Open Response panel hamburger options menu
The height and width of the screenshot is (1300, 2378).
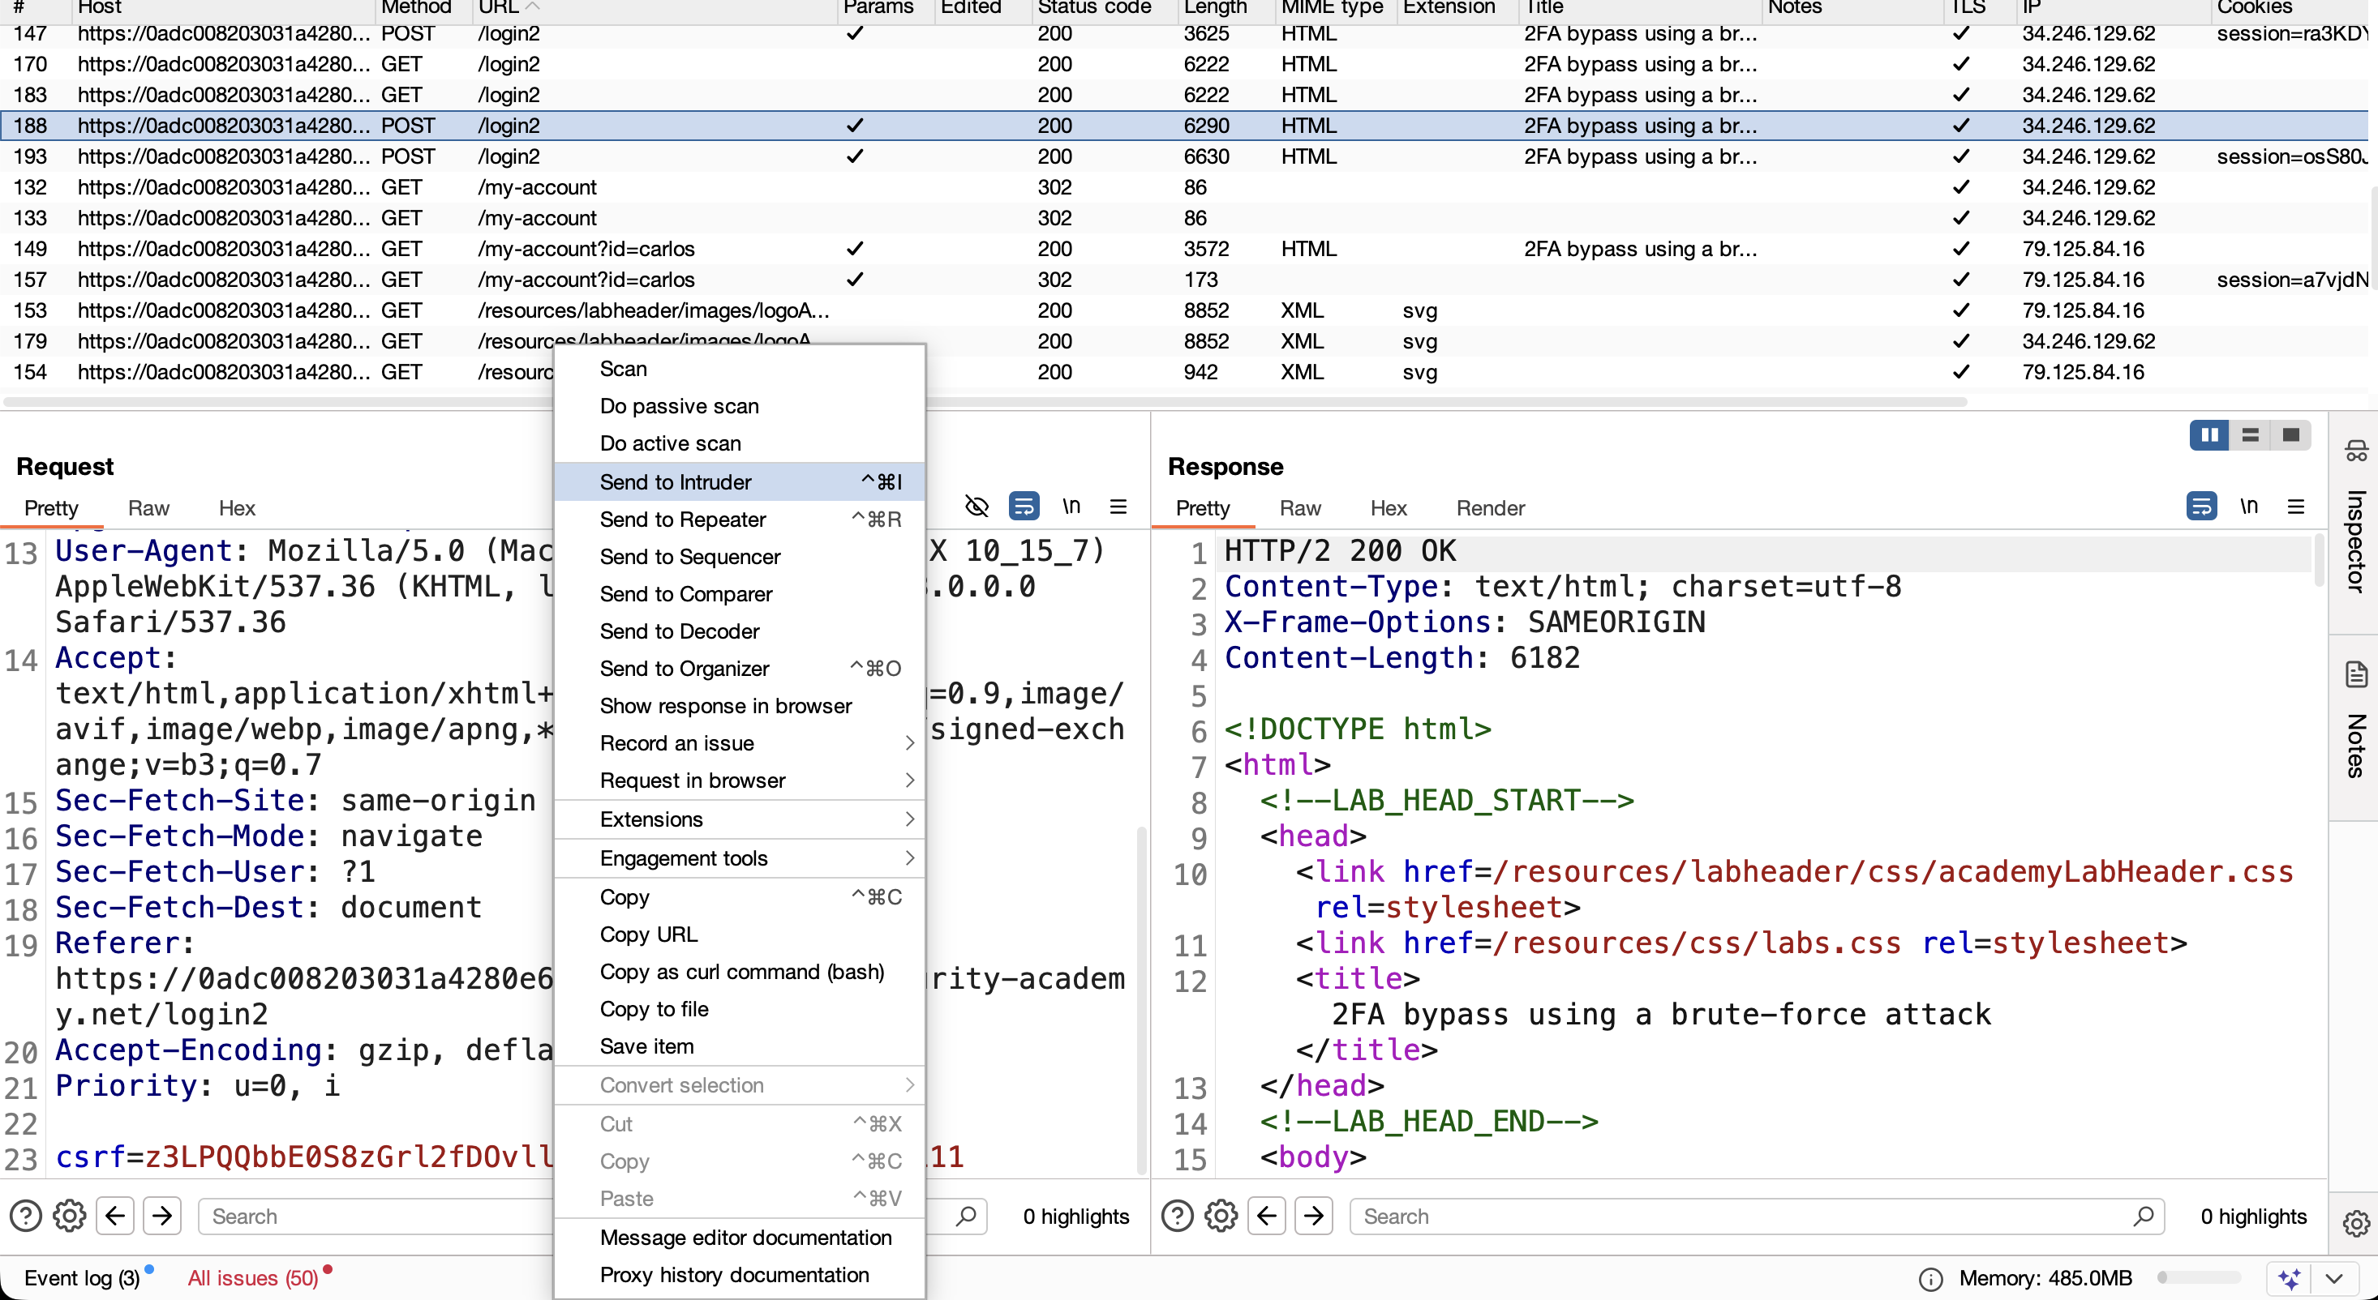(x=2296, y=507)
